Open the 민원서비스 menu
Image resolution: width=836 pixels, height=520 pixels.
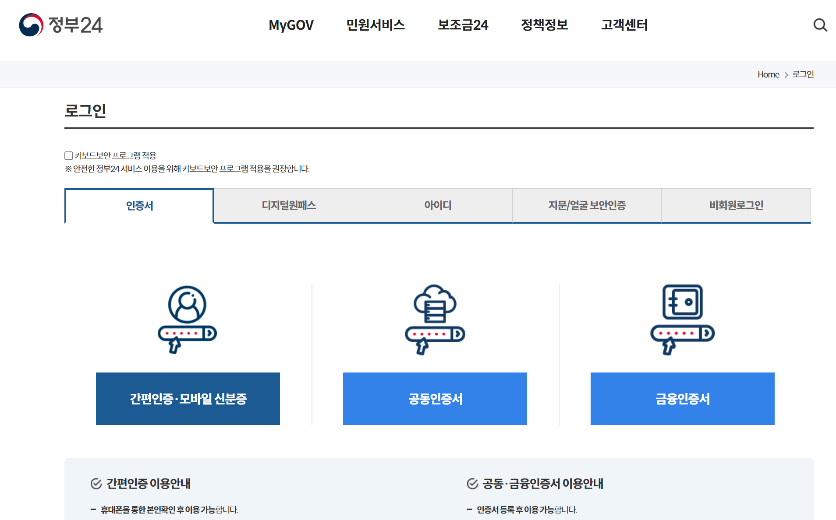click(376, 25)
